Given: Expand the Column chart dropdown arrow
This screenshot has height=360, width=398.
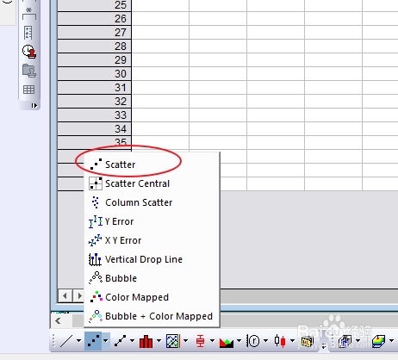Looking at the screenshot, I should (x=159, y=341).
